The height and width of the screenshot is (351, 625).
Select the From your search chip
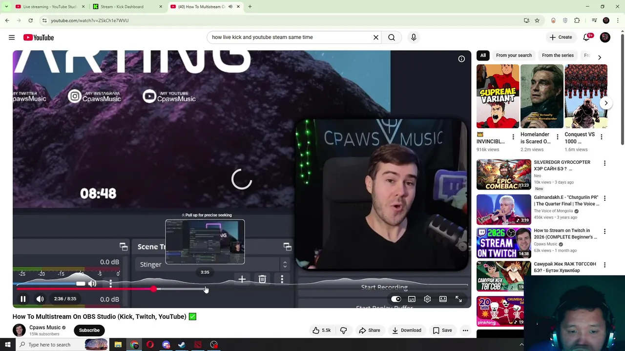(514, 55)
